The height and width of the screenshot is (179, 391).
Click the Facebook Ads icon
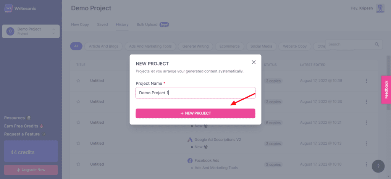pos(190,160)
